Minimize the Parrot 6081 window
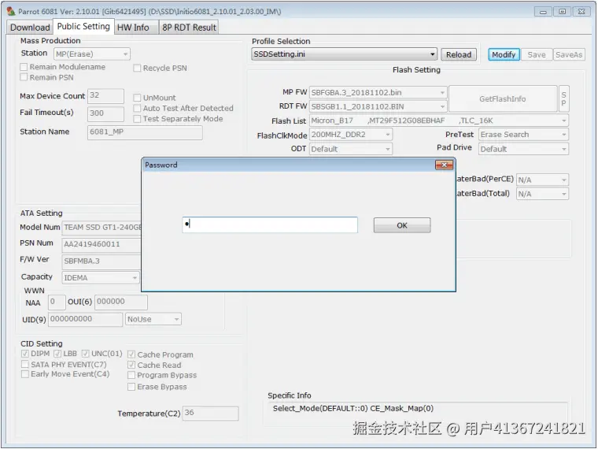Viewport: 598px width, 449px height. (x=543, y=12)
